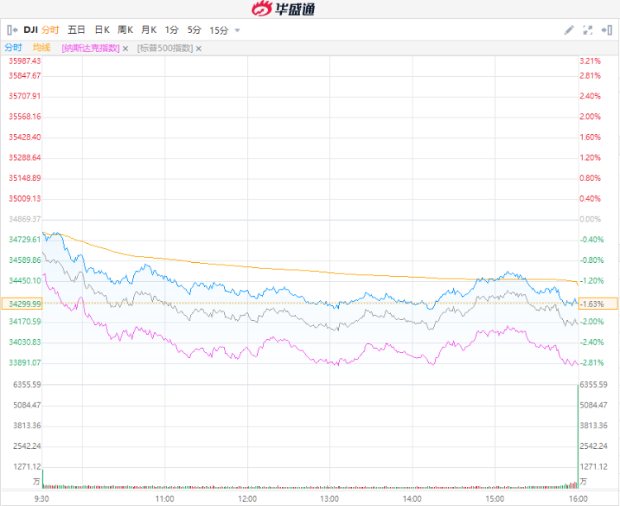Screen dimensions: 620x506
Task: Remove the 纳斯达克指数 comparison overlay
Action: click(x=126, y=48)
